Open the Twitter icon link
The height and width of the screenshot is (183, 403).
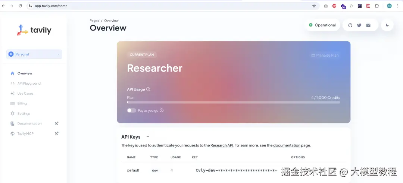click(x=359, y=25)
